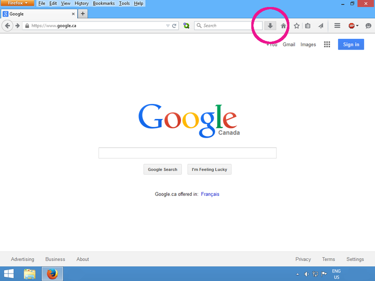This screenshot has width=375, height=281.
Task: Select the Google tab
Action: click(x=38, y=14)
